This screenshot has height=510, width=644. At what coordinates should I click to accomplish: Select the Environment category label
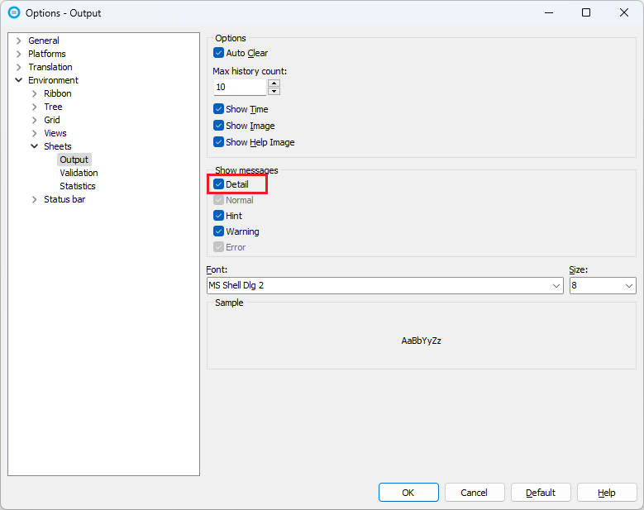(53, 80)
